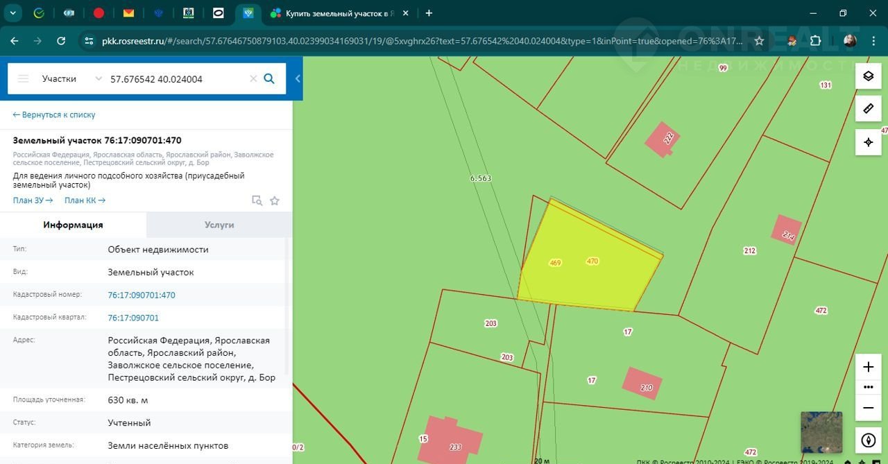Collapse the left information panel
This screenshot has width=888, height=464.
click(x=298, y=78)
